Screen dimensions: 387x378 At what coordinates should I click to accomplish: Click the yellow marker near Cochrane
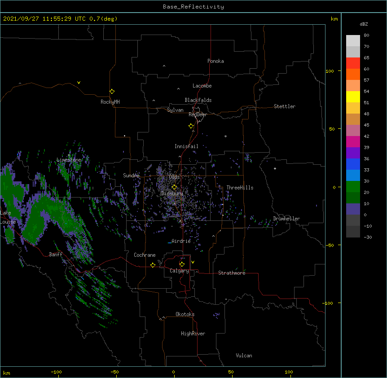coord(153,265)
